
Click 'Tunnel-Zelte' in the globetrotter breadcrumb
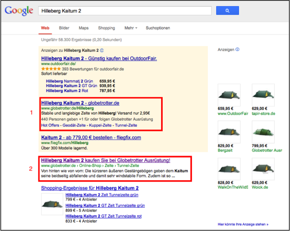128,166
